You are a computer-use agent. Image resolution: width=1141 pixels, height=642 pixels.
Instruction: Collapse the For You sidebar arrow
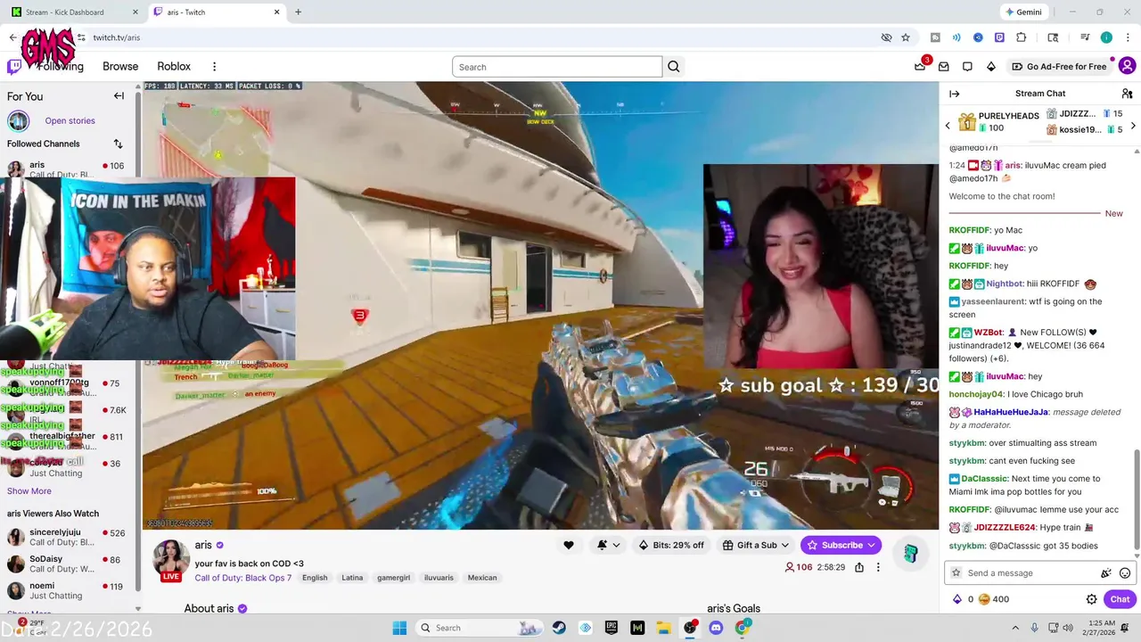(119, 96)
